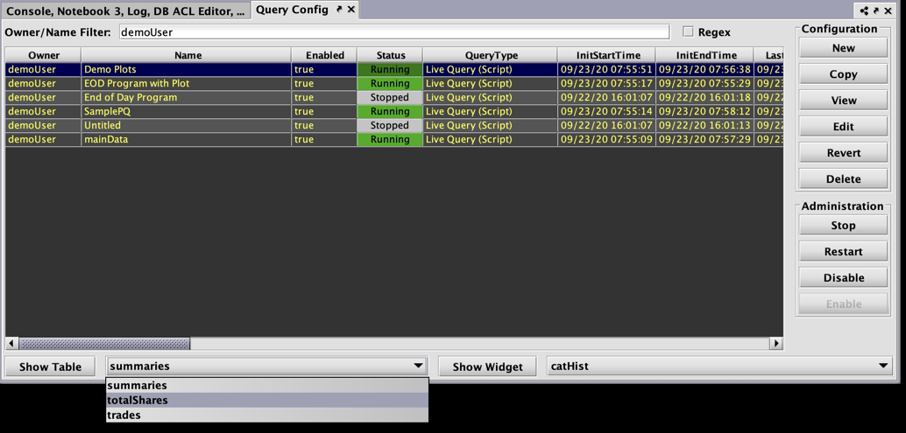The width and height of the screenshot is (906, 433).
Task: Click Running status of the SamplePQ query
Action: (390, 111)
